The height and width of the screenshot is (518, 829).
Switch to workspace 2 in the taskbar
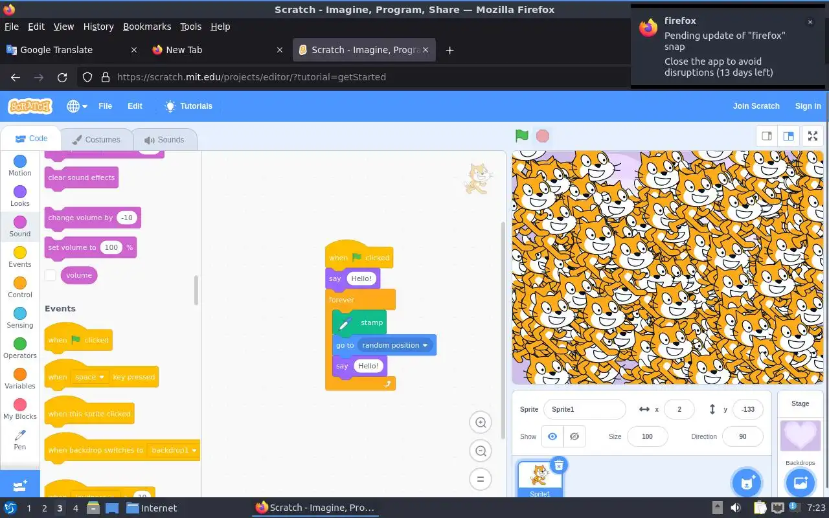(x=44, y=508)
